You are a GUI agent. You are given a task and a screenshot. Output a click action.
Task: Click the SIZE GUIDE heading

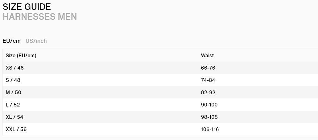coord(27,7)
